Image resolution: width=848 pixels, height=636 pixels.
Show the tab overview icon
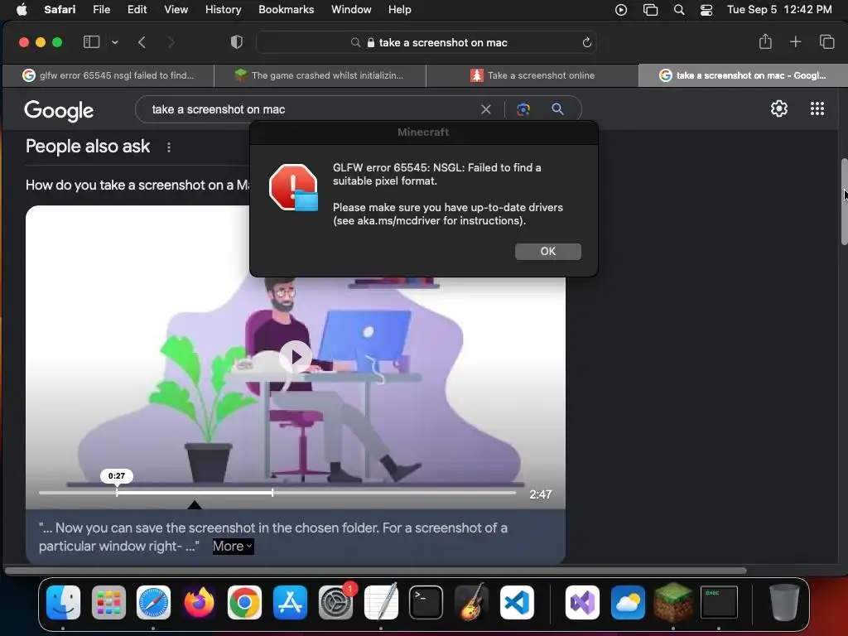826,41
